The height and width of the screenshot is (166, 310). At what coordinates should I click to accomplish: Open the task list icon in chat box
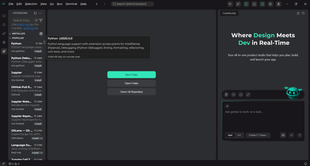tap(283, 135)
